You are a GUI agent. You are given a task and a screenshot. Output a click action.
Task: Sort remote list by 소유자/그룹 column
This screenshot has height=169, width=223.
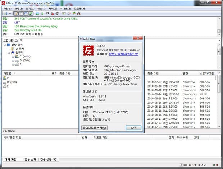207,74
